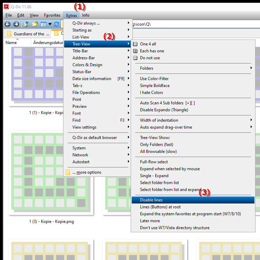
Task: Expand Colors & Design submenu
Action: pyautogui.click(x=97, y=65)
